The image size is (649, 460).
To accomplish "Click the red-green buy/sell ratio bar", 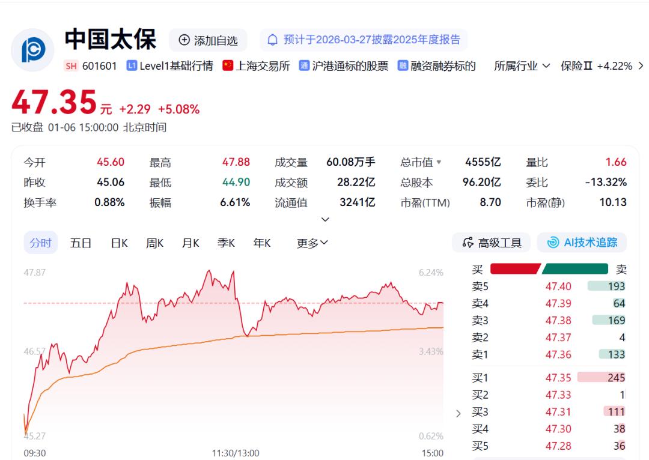I will pyautogui.click(x=550, y=270).
